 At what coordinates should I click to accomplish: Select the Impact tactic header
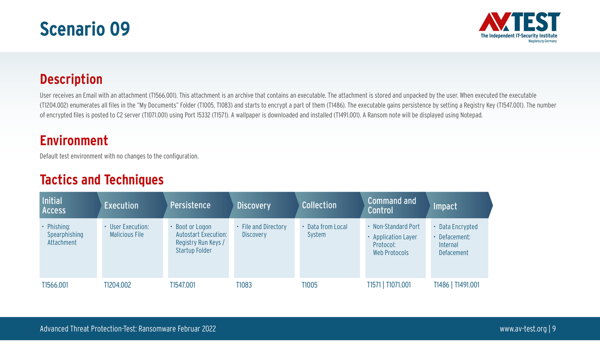pyautogui.click(x=459, y=205)
